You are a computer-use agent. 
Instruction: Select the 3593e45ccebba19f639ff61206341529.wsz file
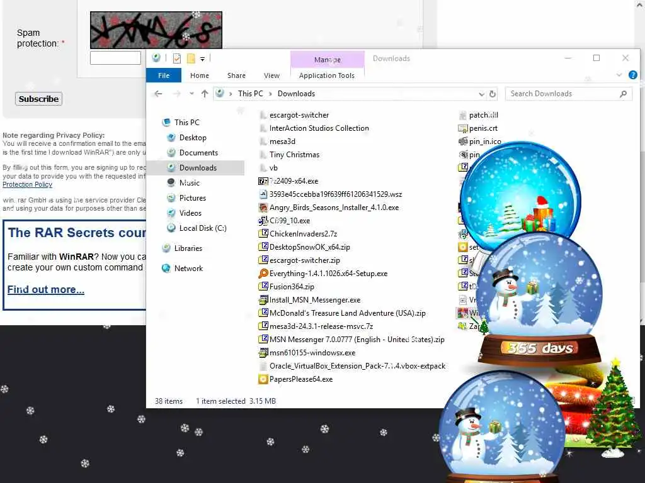tap(330, 194)
